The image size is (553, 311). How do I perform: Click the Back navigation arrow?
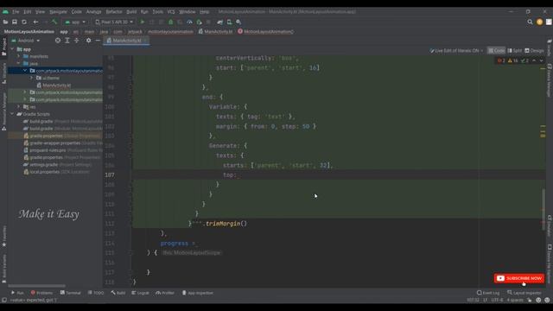[x=35, y=22]
